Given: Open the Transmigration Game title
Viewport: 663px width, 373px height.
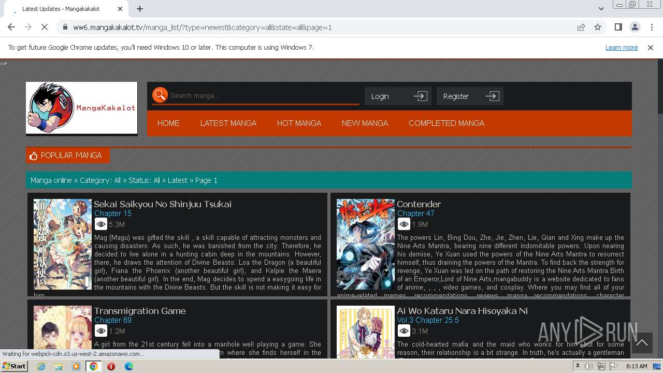Looking at the screenshot, I should pos(140,311).
